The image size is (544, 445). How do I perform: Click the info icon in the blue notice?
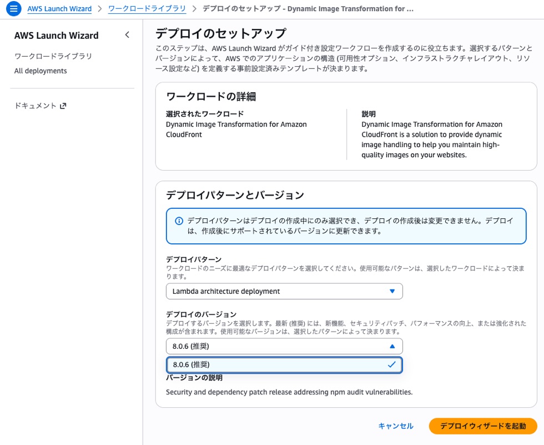[179, 221]
